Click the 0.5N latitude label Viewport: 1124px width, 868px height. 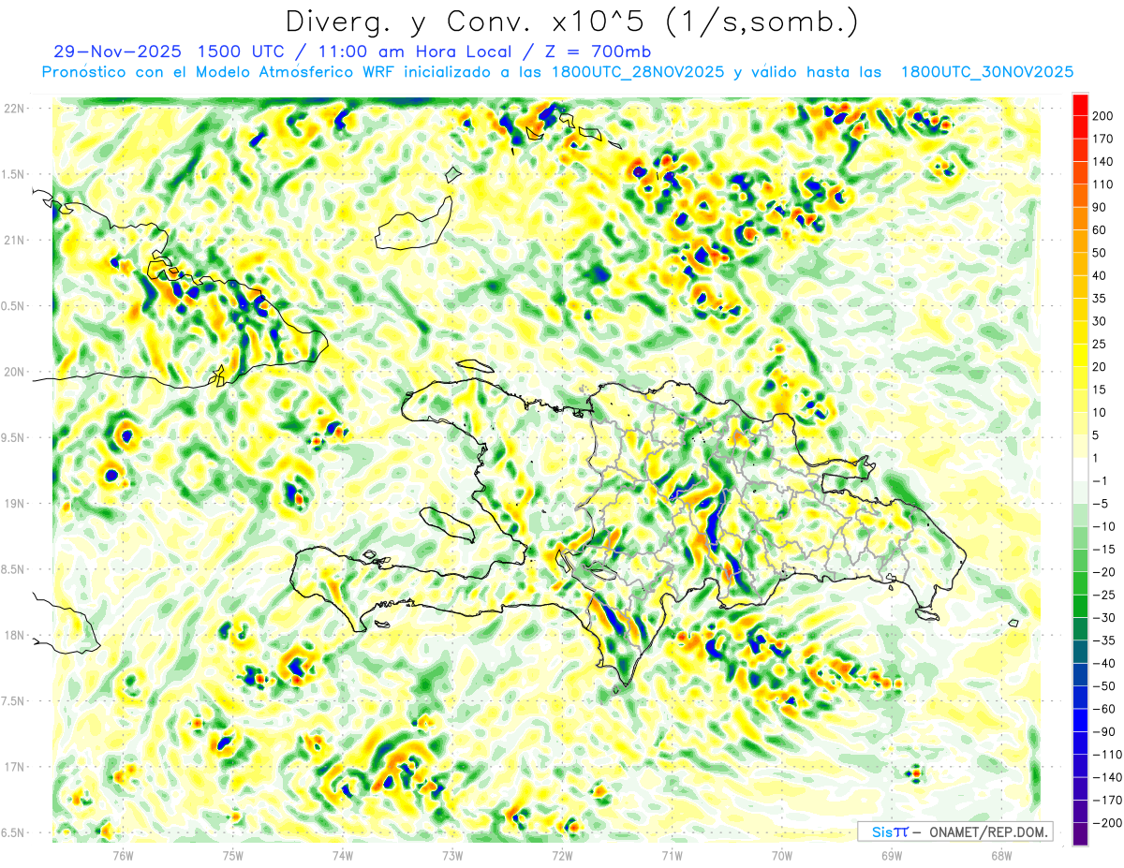(x=12, y=306)
